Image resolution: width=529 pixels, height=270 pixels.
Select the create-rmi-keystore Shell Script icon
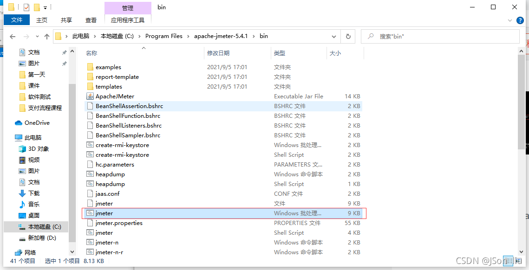click(90, 155)
